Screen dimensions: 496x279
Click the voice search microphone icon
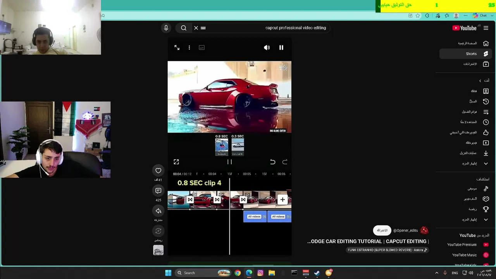point(166,28)
